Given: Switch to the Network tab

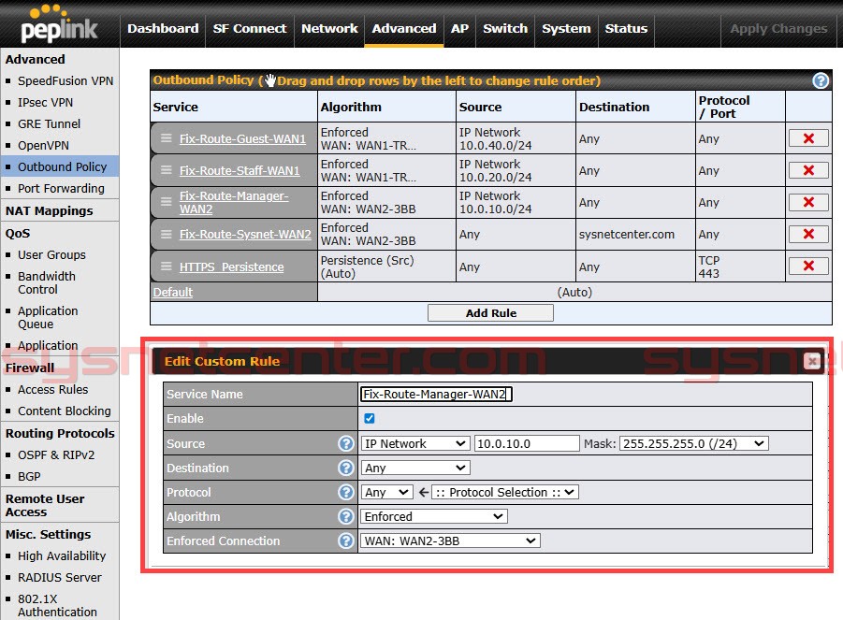Looking at the screenshot, I should pos(329,28).
